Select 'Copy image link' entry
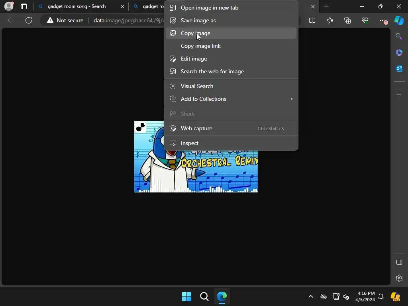The height and width of the screenshot is (306, 408). pos(231,46)
